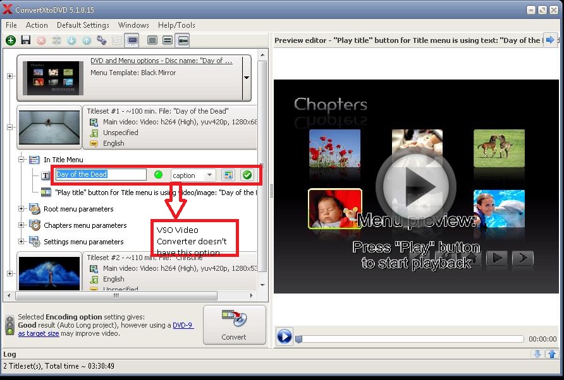Viewport: 564px width, 380px height.
Task: Expand Chapters menu parameters
Action: click(21, 225)
